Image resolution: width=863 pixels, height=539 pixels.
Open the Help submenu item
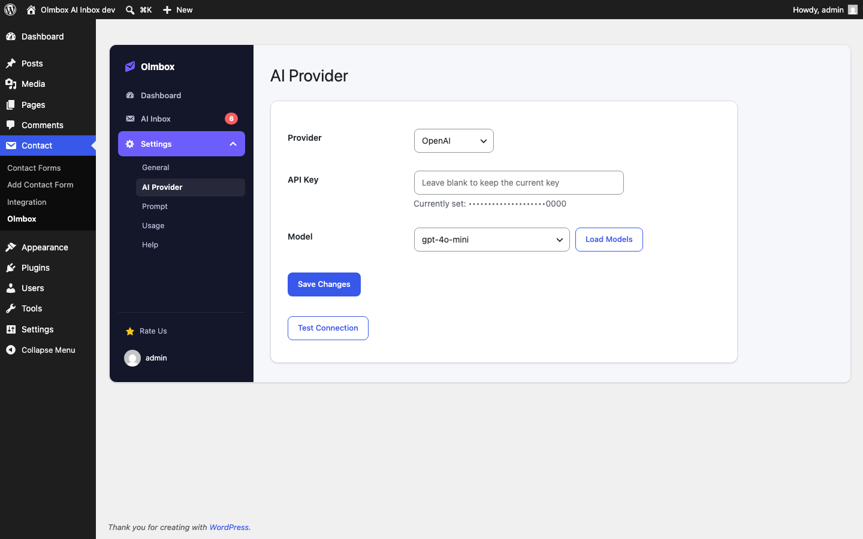click(x=150, y=245)
